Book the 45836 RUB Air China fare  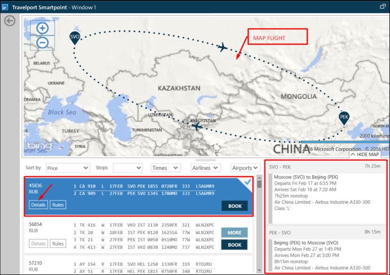point(235,206)
